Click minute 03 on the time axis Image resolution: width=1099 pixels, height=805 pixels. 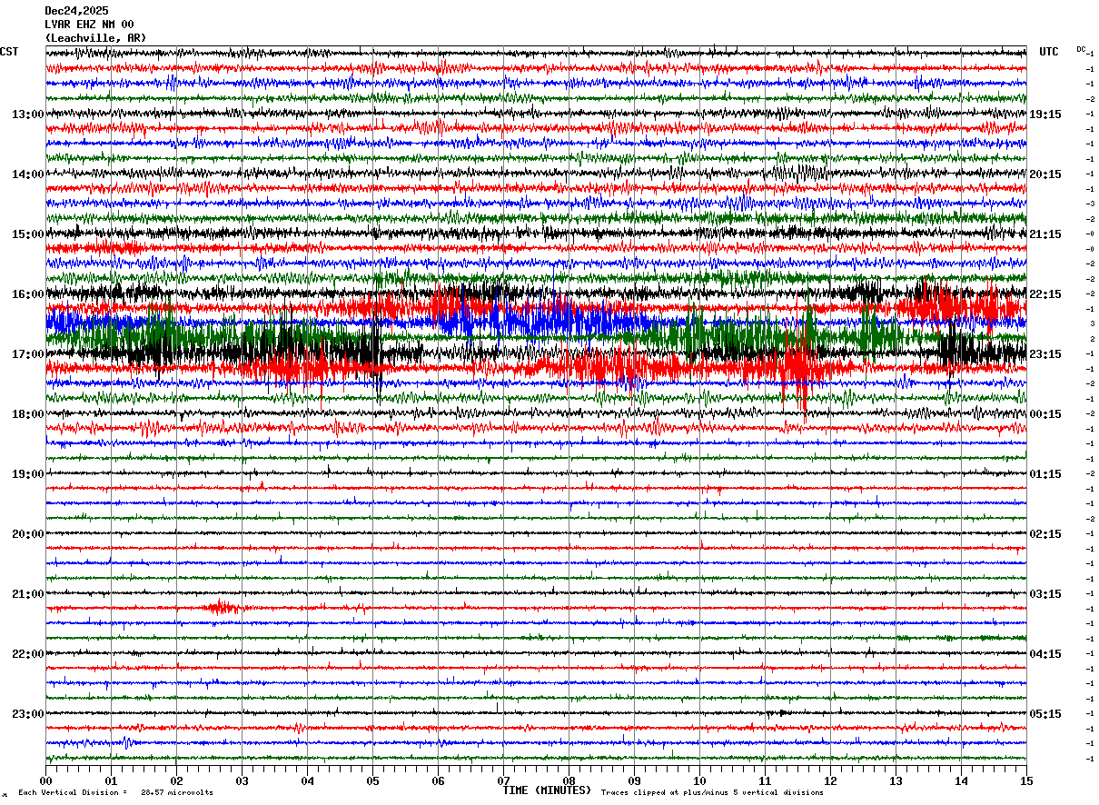point(242,780)
